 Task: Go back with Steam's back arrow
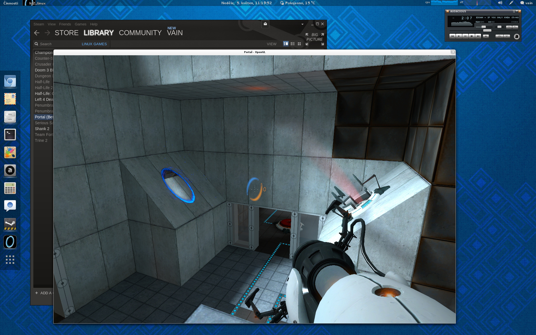click(37, 33)
